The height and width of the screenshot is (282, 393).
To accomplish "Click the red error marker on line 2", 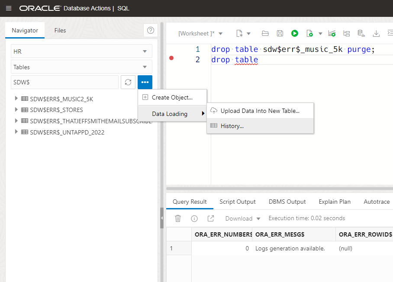I will [x=171, y=58].
